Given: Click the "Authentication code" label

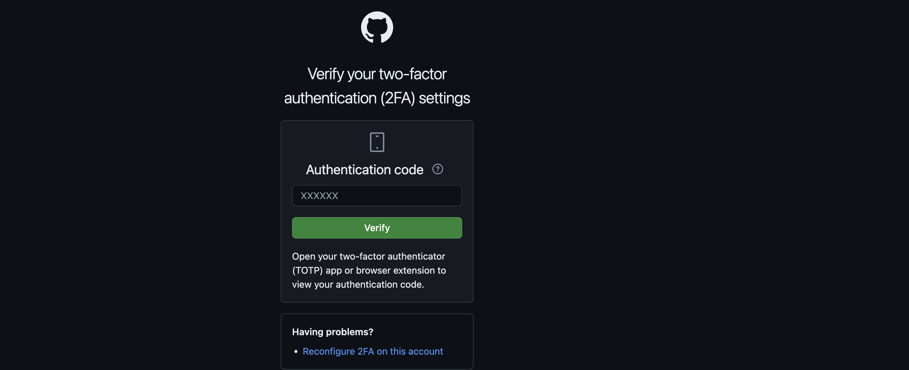Looking at the screenshot, I should coord(364,170).
